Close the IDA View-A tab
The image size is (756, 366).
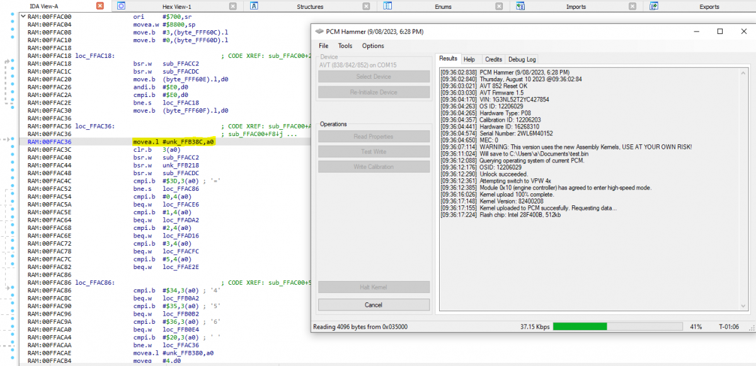[100, 6]
